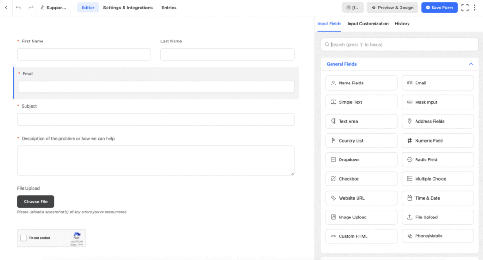This screenshot has width=483, height=260.
Task: Add a Country List field
Action: [361, 141]
